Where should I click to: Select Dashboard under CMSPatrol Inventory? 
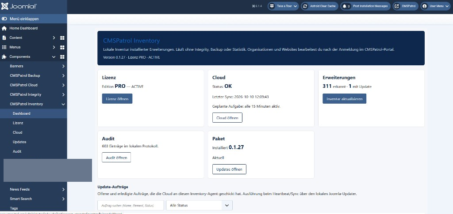(x=34, y=113)
